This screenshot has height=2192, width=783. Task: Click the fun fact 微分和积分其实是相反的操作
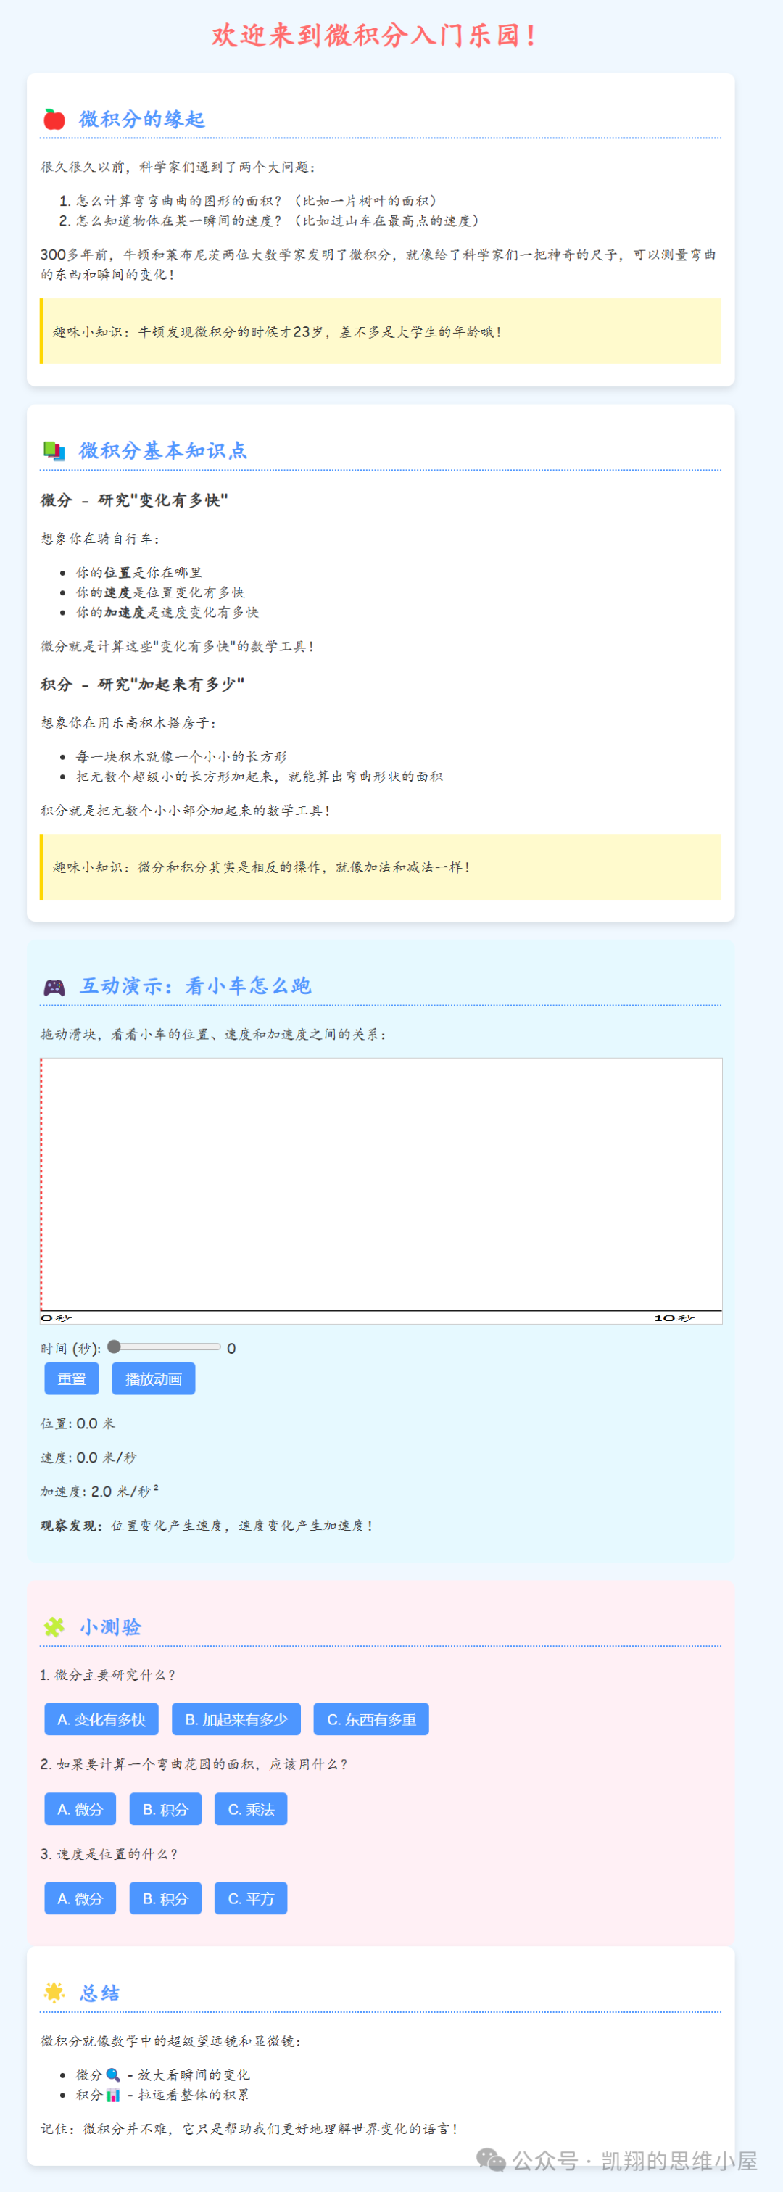click(x=381, y=867)
